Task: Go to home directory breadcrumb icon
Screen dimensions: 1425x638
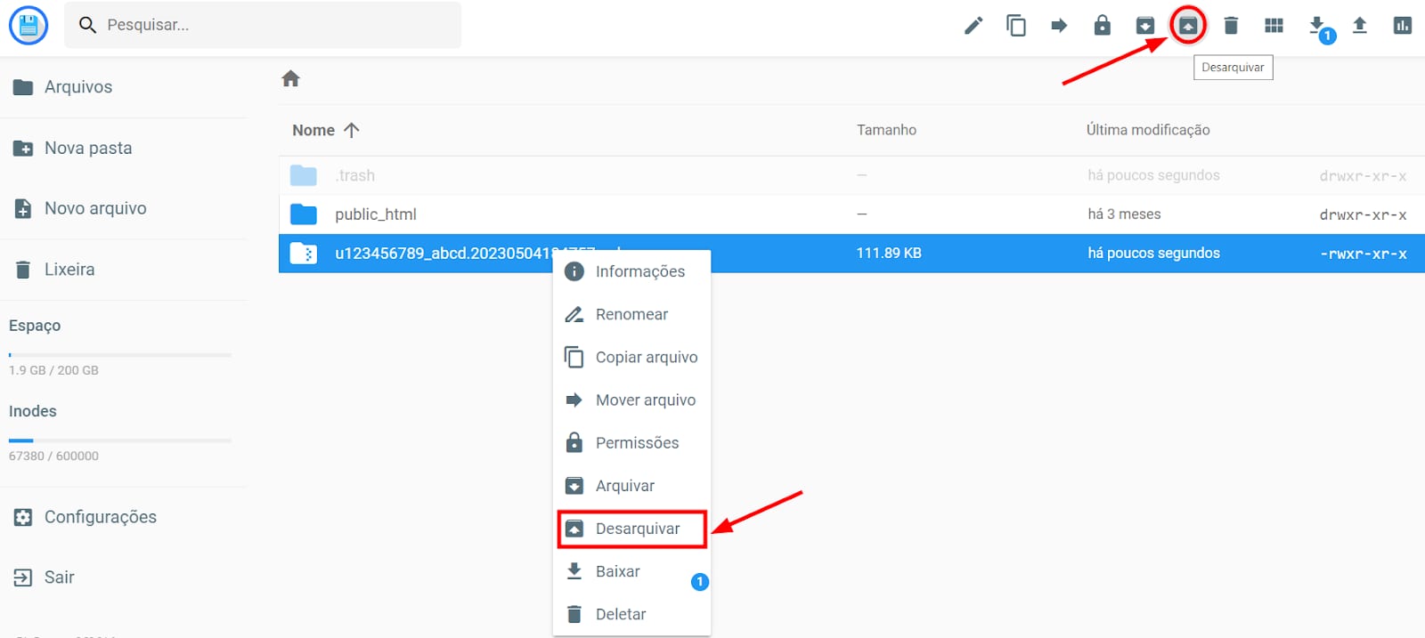Action: (x=290, y=79)
